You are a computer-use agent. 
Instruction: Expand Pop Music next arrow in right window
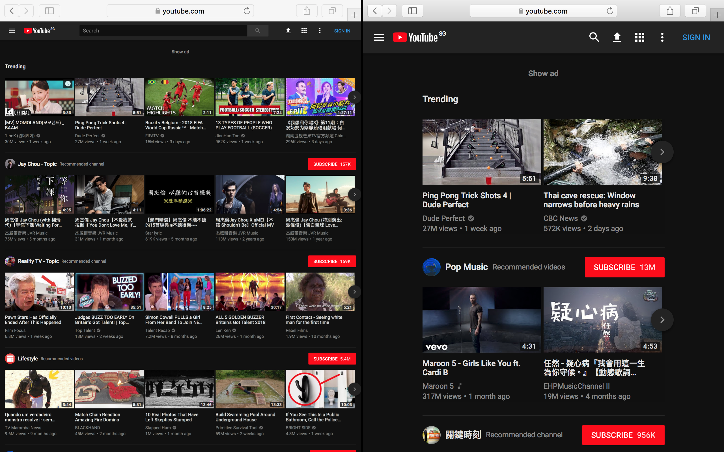pyautogui.click(x=662, y=320)
